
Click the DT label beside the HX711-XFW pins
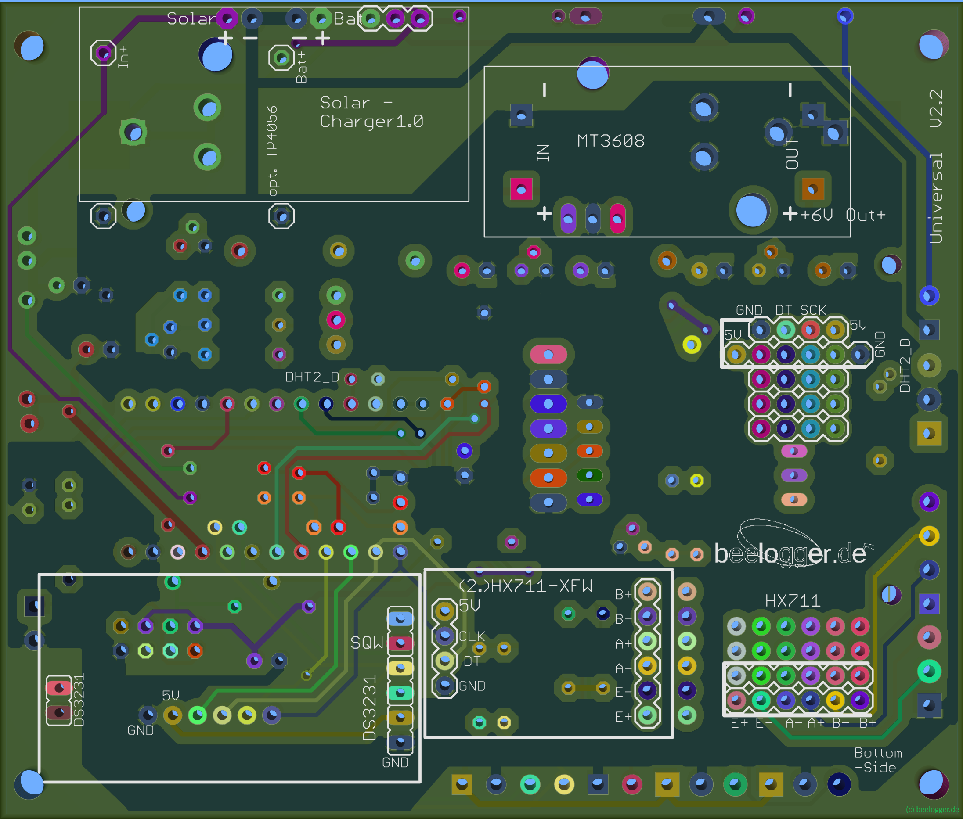(472, 661)
